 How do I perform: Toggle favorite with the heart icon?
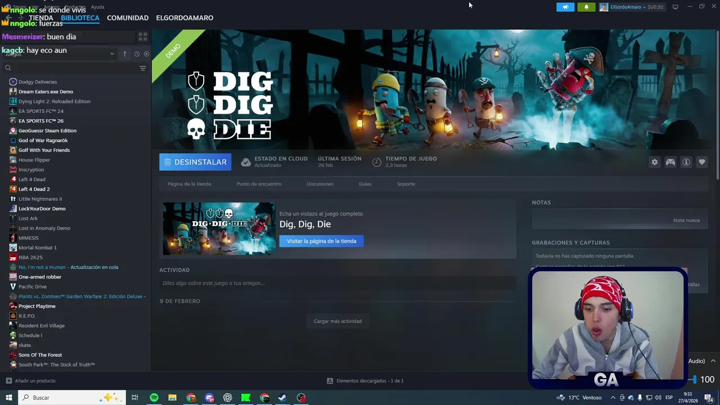(x=702, y=162)
